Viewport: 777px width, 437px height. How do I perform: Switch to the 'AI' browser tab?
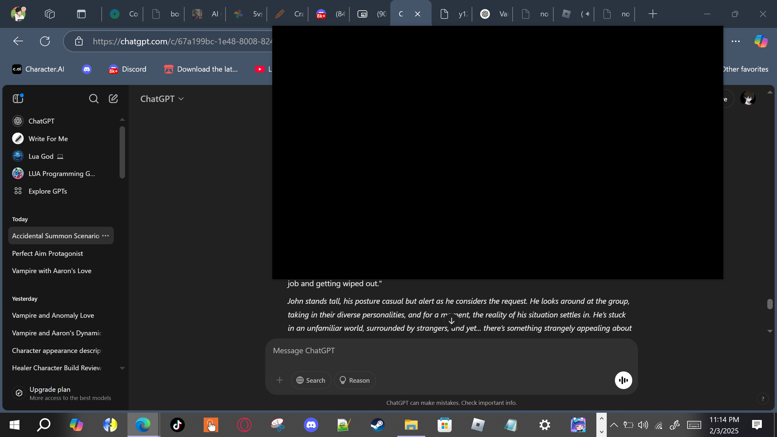pyautogui.click(x=205, y=14)
